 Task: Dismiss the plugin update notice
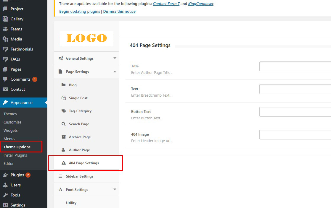click(x=119, y=12)
